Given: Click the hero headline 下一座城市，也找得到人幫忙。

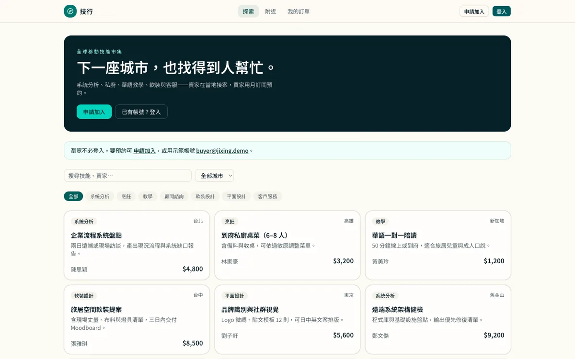Looking at the screenshot, I should click(x=176, y=67).
